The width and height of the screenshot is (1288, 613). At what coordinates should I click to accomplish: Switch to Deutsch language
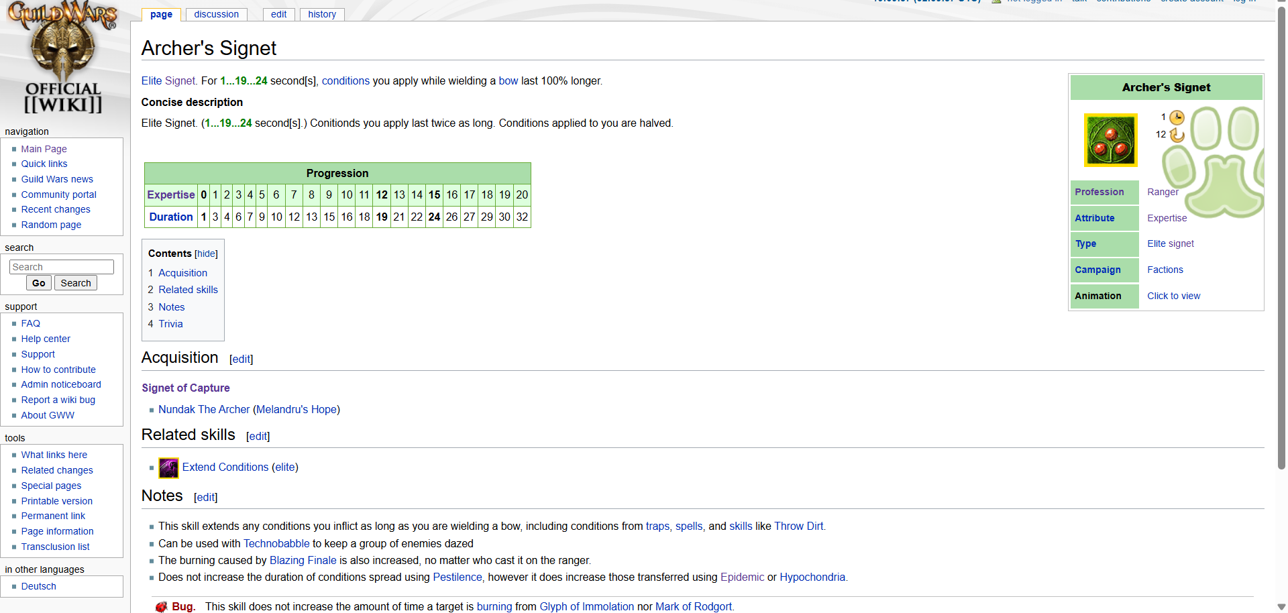(38, 586)
